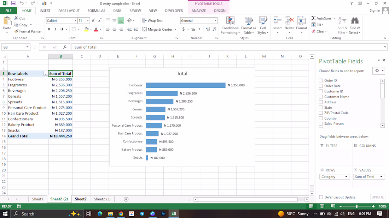Open Format as Table gallery
The height and width of the screenshot is (218, 389).
coord(248,25)
